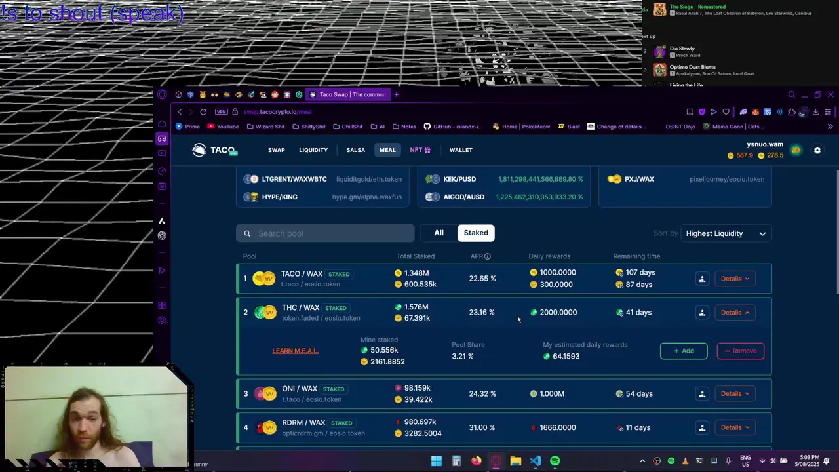Click the browser address bar URL
839x472 pixels.
click(277, 112)
